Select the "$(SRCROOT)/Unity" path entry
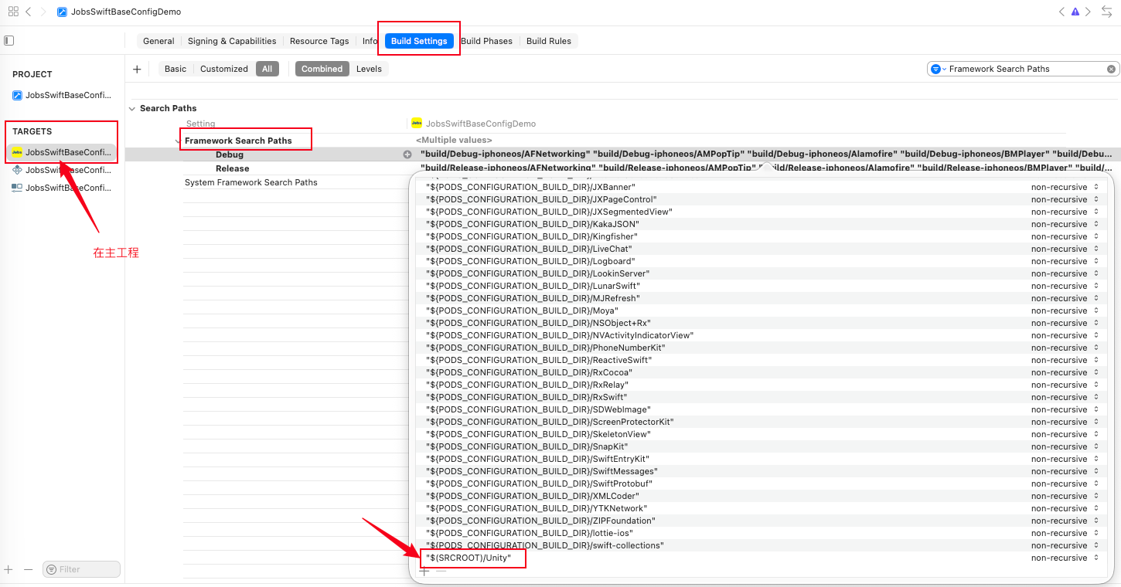The width and height of the screenshot is (1121, 587). 469,558
